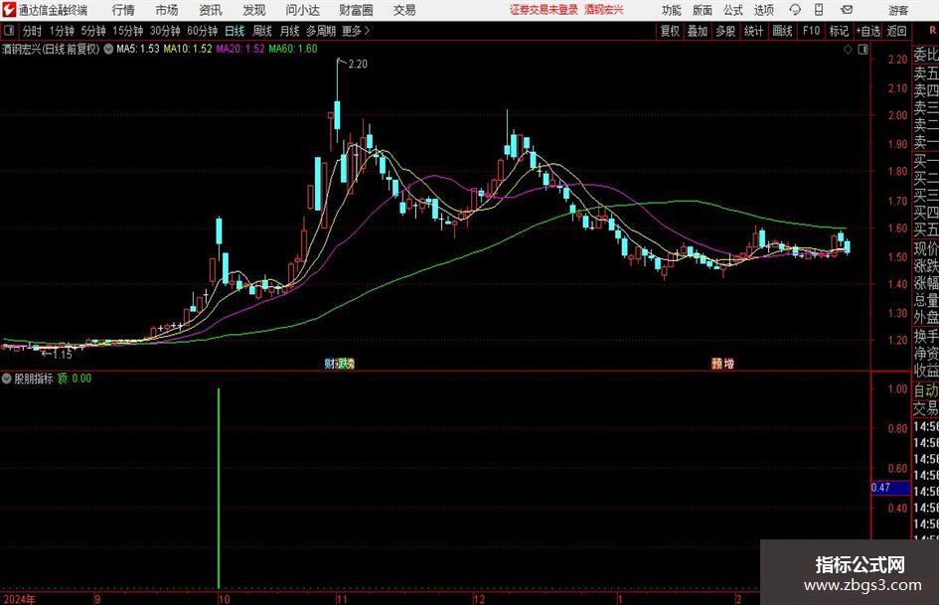Open the F10 company info button

[x=811, y=31]
